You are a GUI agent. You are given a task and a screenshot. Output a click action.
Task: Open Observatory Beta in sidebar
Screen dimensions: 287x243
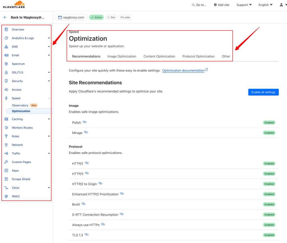(x=25, y=105)
